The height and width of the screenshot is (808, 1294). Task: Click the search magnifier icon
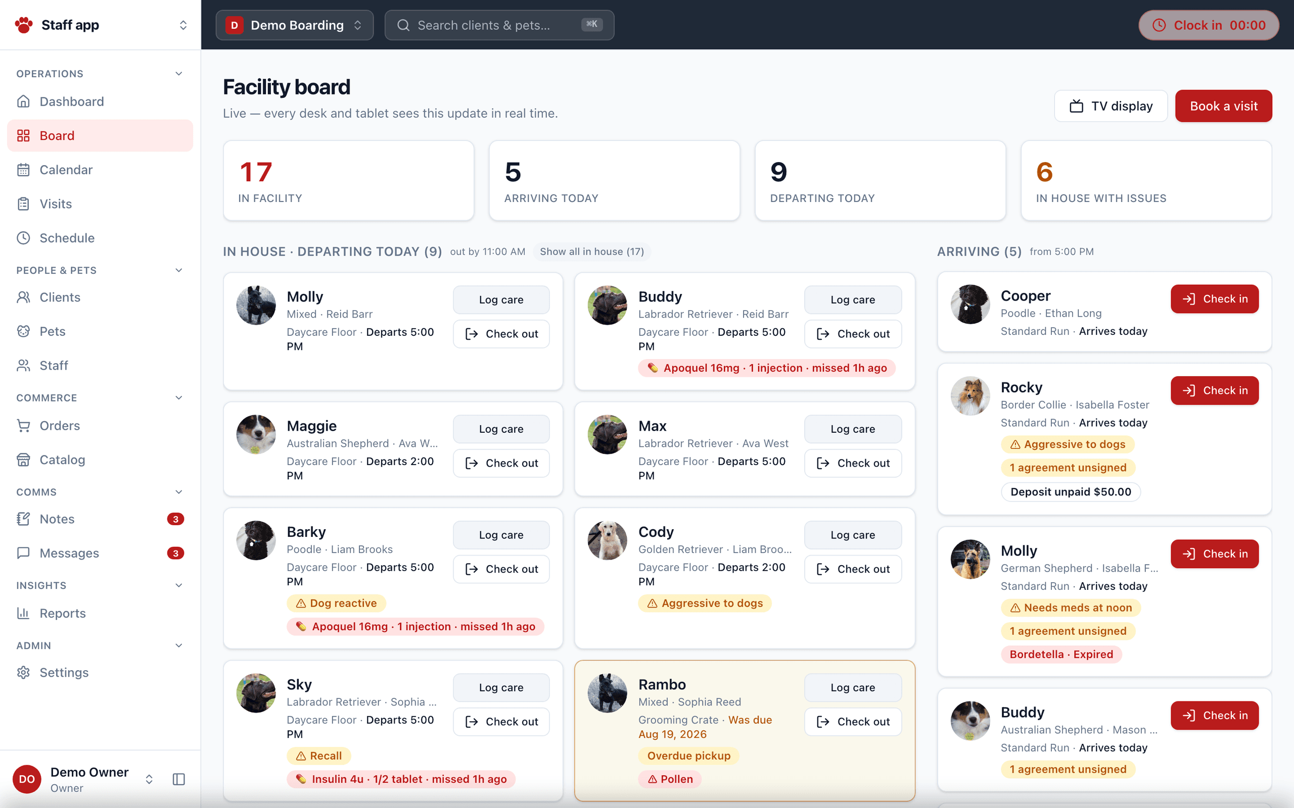tap(404, 25)
